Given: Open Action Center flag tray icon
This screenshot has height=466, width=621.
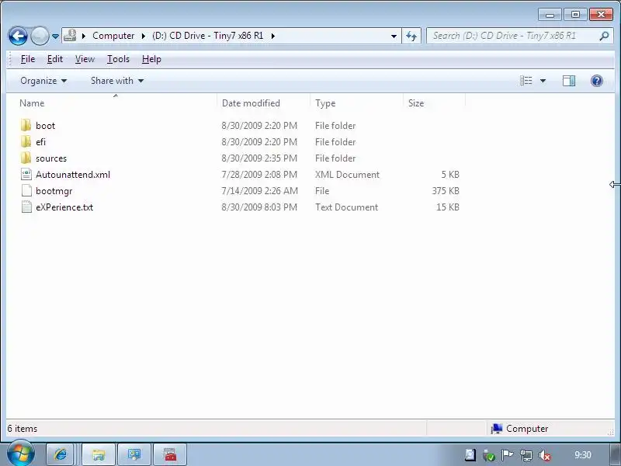Looking at the screenshot, I should 507,455.
